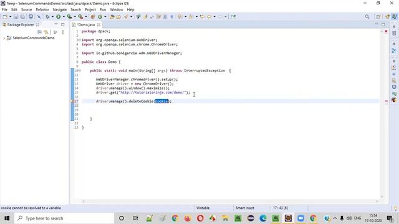Click the Open Perspective icon

pos(378,17)
